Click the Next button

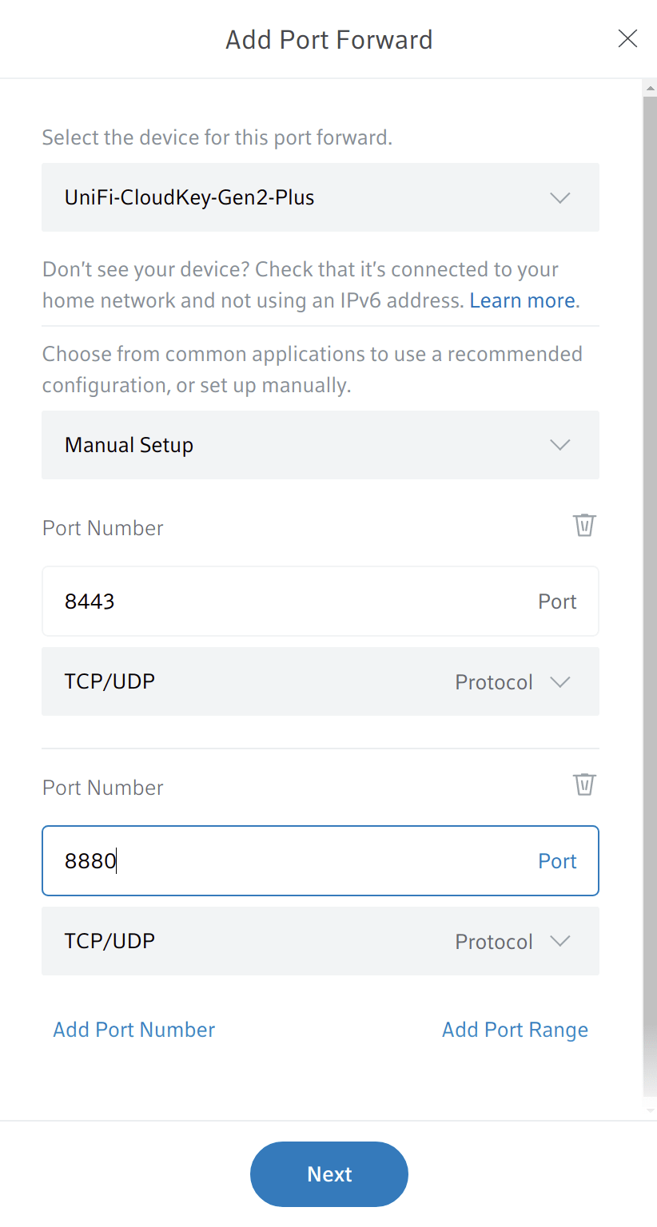[x=328, y=1173]
